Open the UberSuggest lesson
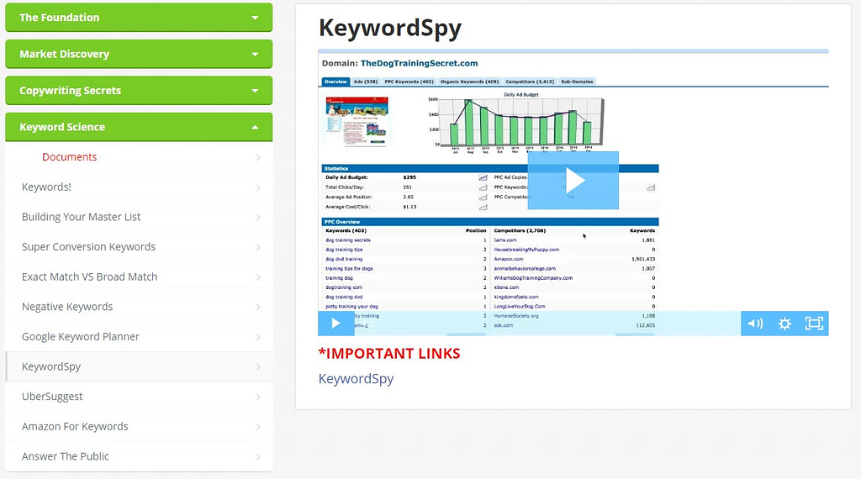 (x=139, y=396)
